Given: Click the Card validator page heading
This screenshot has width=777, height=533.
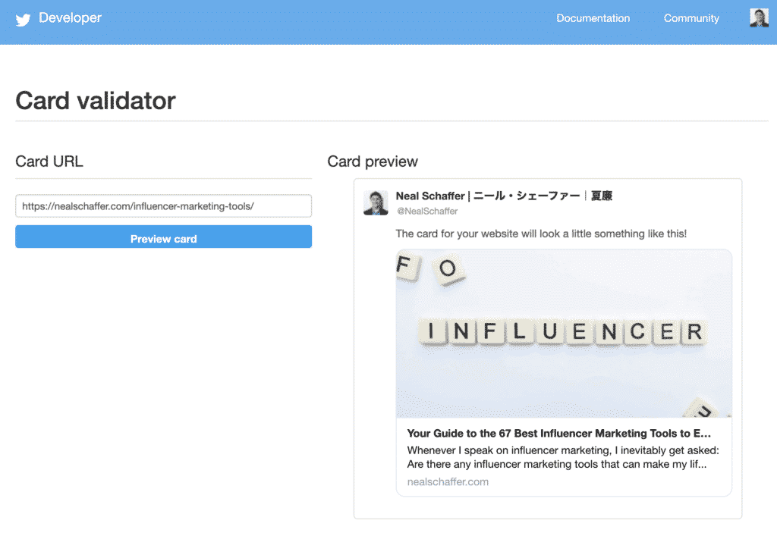Looking at the screenshot, I should pyautogui.click(x=95, y=100).
